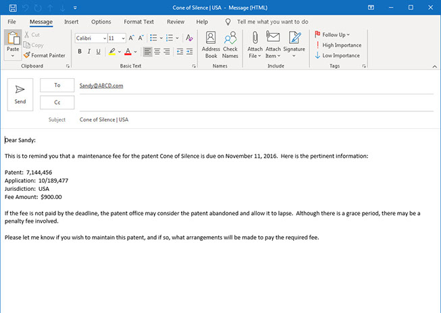Toggle Bold formatting
The width and height of the screenshot is (441, 313).
80,51
